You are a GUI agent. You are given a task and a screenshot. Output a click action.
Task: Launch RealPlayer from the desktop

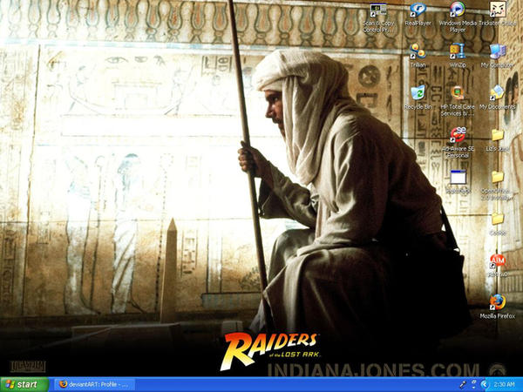pos(418,14)
